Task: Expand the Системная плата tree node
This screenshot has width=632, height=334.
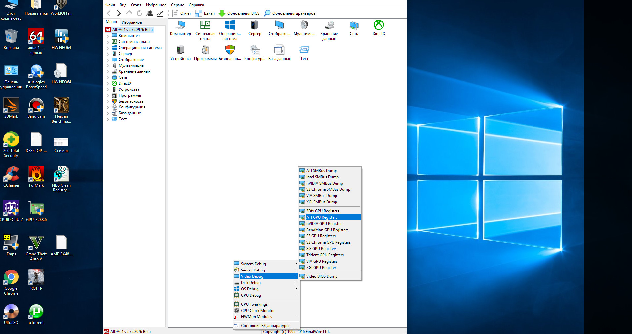Action: (x=108, y=42)
